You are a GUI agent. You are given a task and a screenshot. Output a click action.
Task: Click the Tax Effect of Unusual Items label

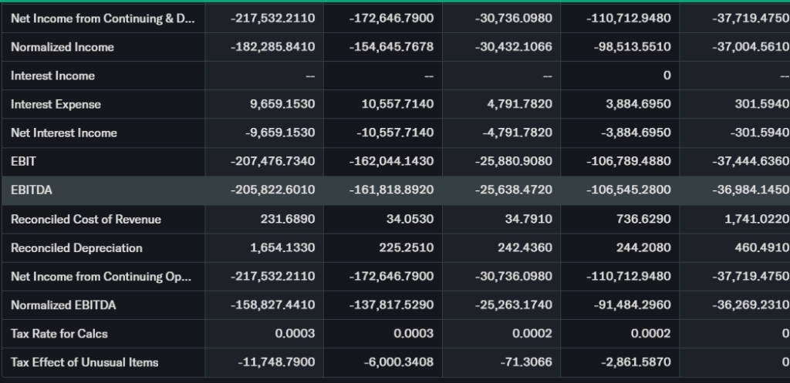tap(84, 362)
